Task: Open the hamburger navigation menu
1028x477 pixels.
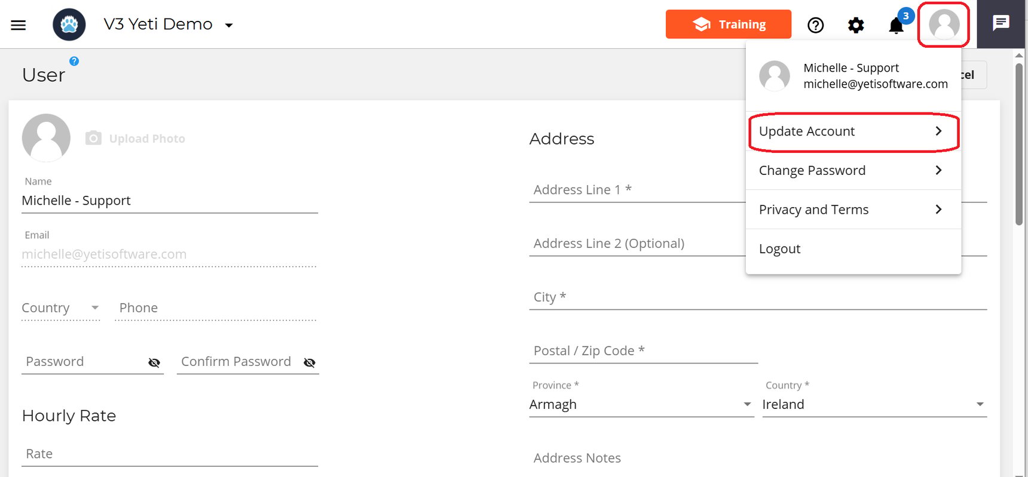Action: coord(19,25)
